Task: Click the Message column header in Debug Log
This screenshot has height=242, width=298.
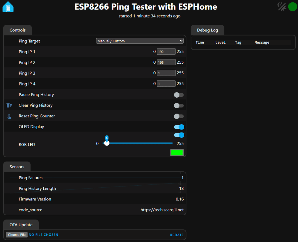Action: coord(262,42)
